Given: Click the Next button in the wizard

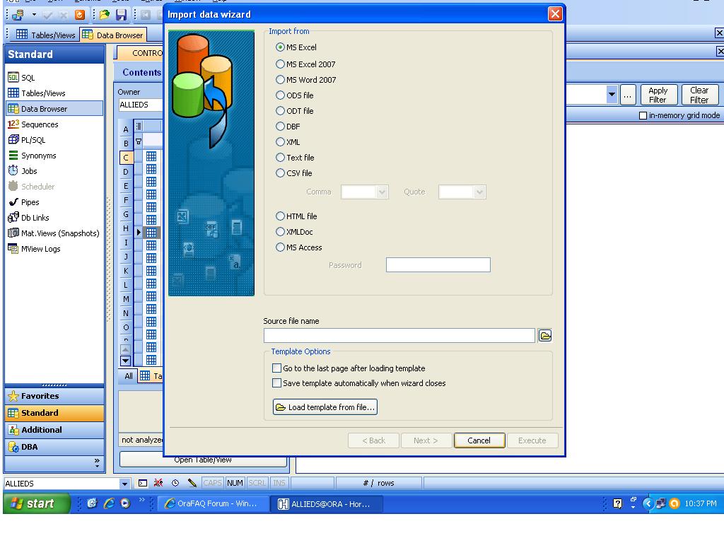Looking at the screenshot, I should [426, 440].
